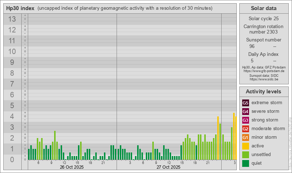This screenshot has height=173, width=292.
Task: Click the yellow active level swatch
Action: coord(245,146)
